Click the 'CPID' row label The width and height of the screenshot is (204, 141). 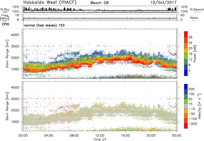5,24
